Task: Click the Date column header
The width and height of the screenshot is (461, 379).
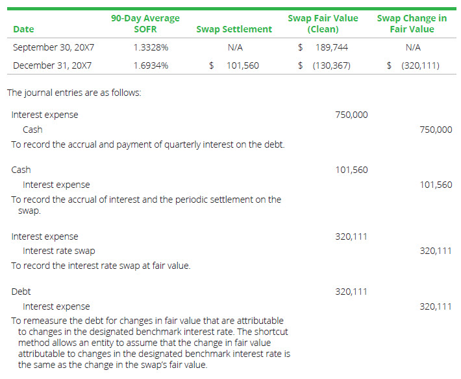Action: point(23,29)
